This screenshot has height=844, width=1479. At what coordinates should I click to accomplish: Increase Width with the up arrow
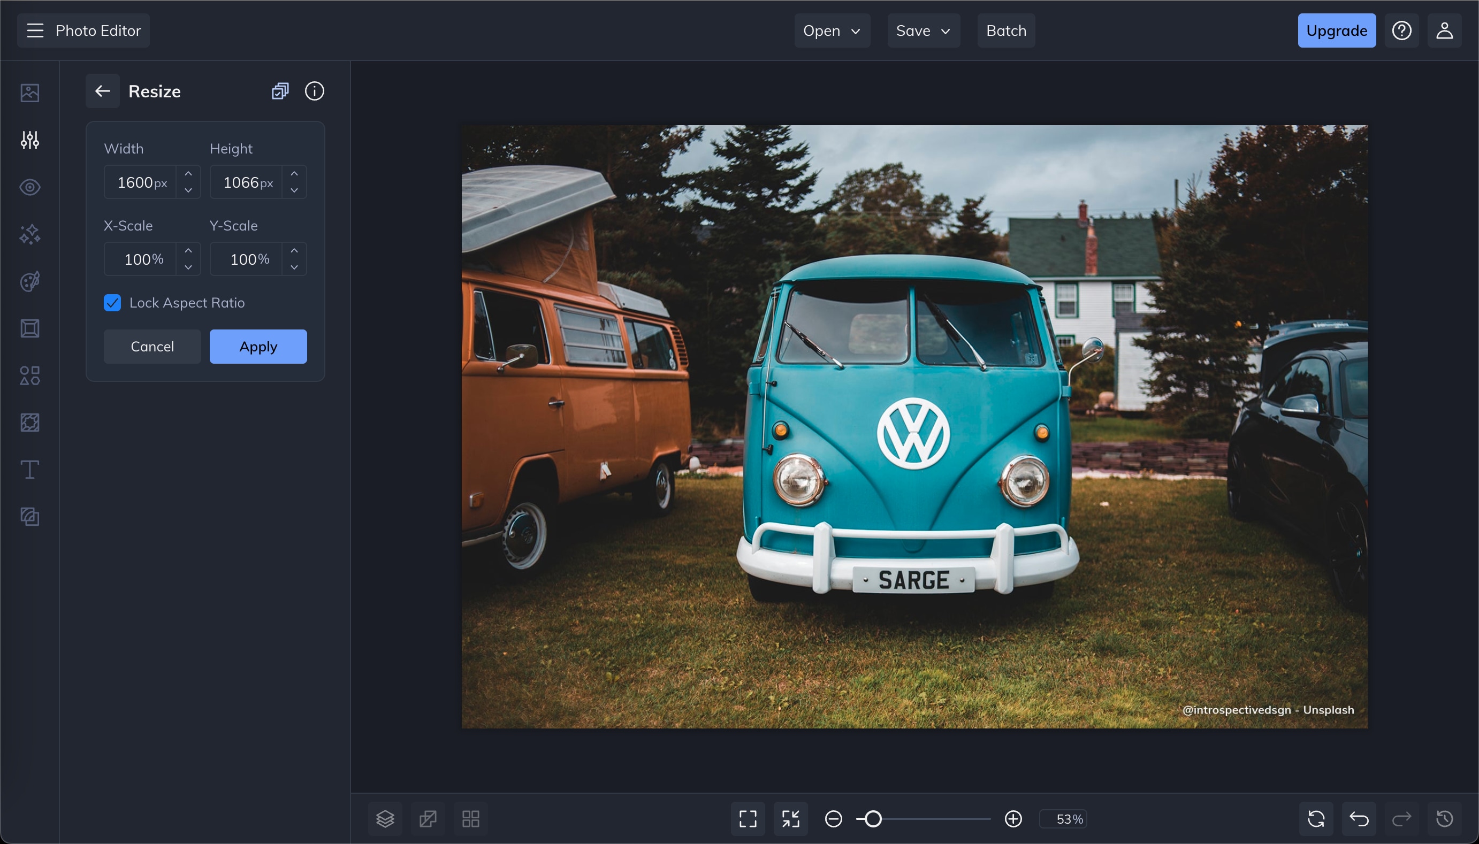tap(188, 174)
